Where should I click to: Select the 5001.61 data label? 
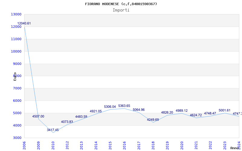pyautogui.click(x=224, y=110)
